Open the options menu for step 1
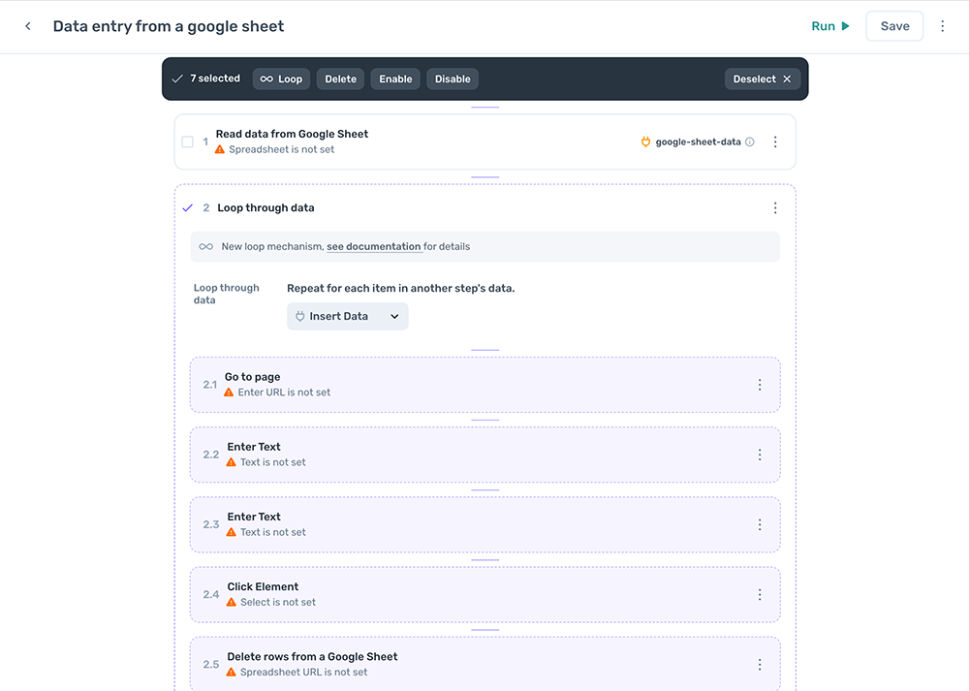Screen dimensions: 969x691 point(775,141)
